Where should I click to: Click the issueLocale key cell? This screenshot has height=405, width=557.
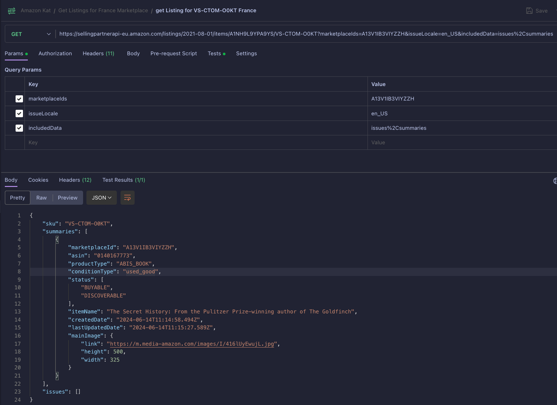tap(196, 113)
